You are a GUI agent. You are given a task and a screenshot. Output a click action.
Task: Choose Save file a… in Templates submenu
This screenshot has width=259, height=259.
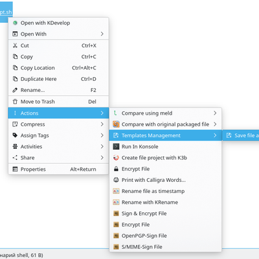coord(241,135)
